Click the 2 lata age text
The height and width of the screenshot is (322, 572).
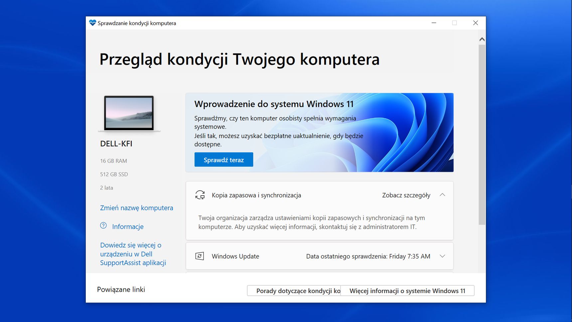(x=106, y=188)
